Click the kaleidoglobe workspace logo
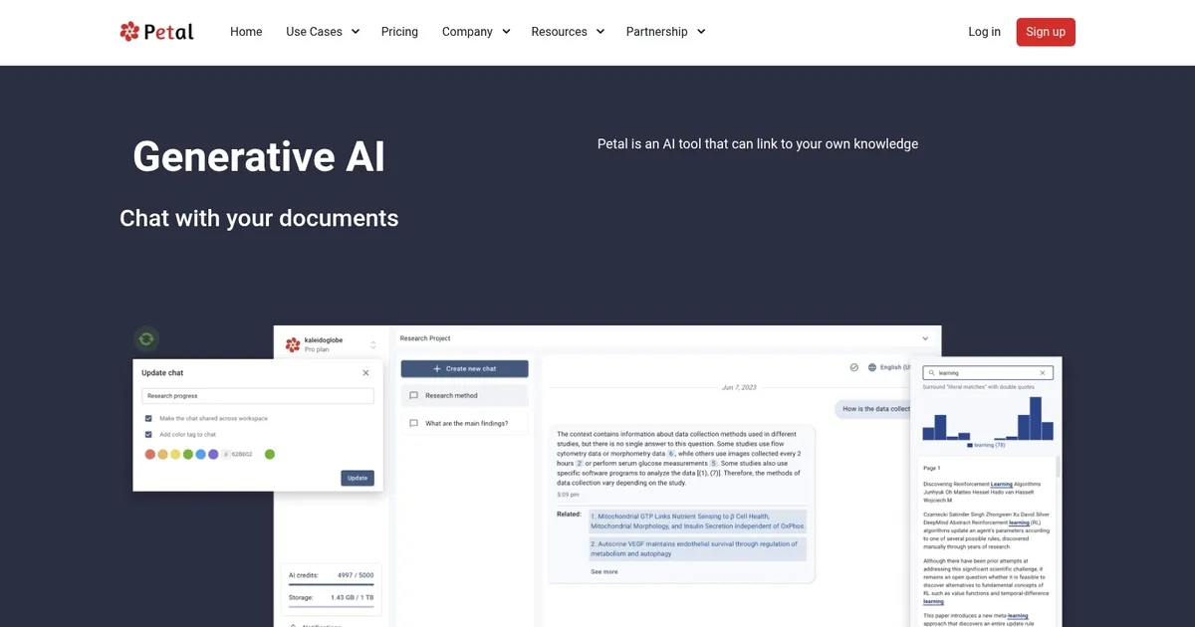1195x627 pixels. tap(293, 345)
